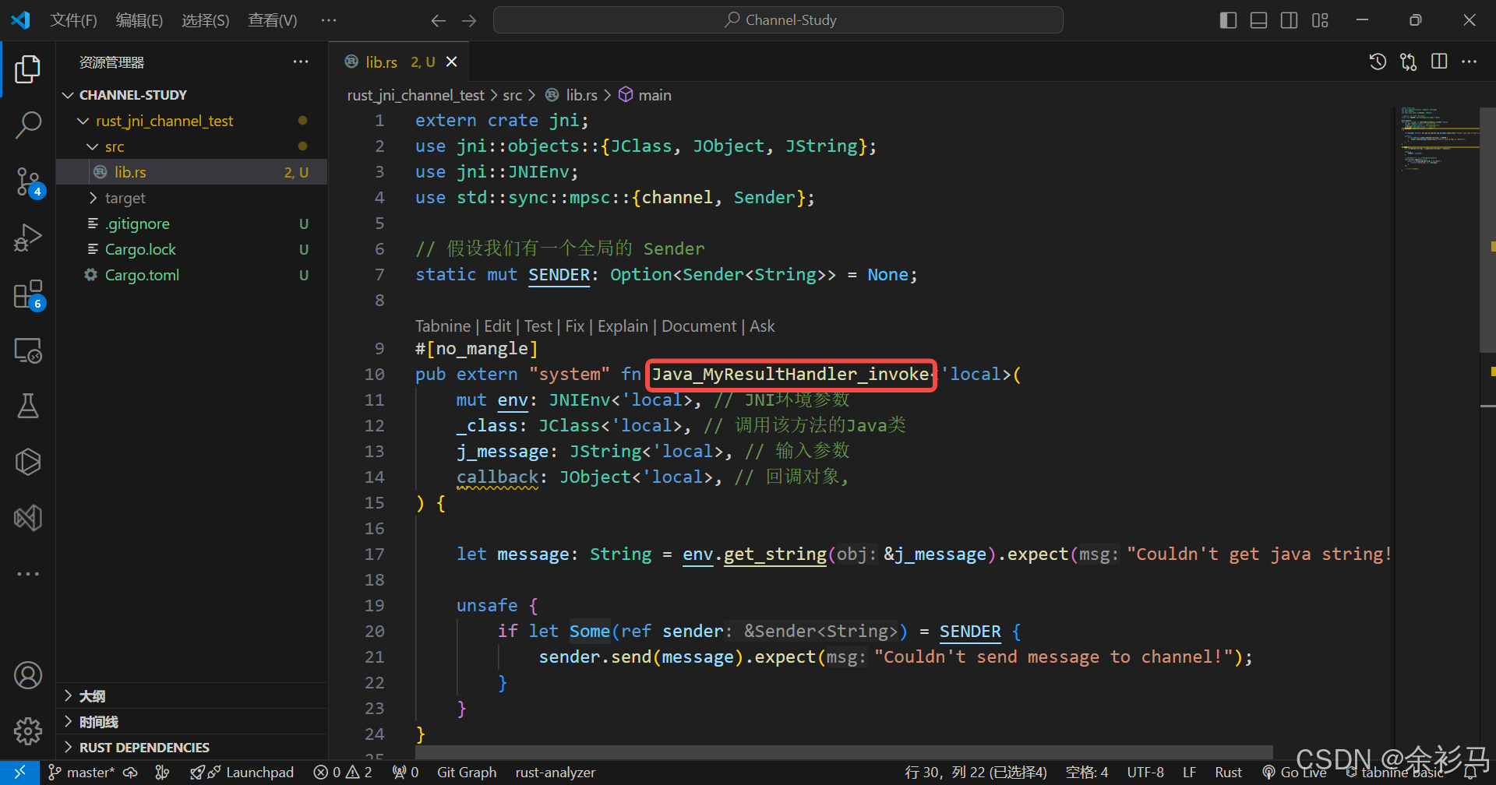Screen dimensions: 1496x785
Task: Open the Accounts menu
Action: 28,675
